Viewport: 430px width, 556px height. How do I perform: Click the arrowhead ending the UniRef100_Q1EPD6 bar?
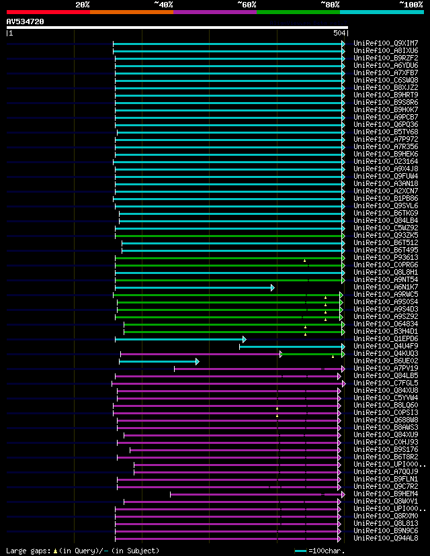[x=244, y=339]
